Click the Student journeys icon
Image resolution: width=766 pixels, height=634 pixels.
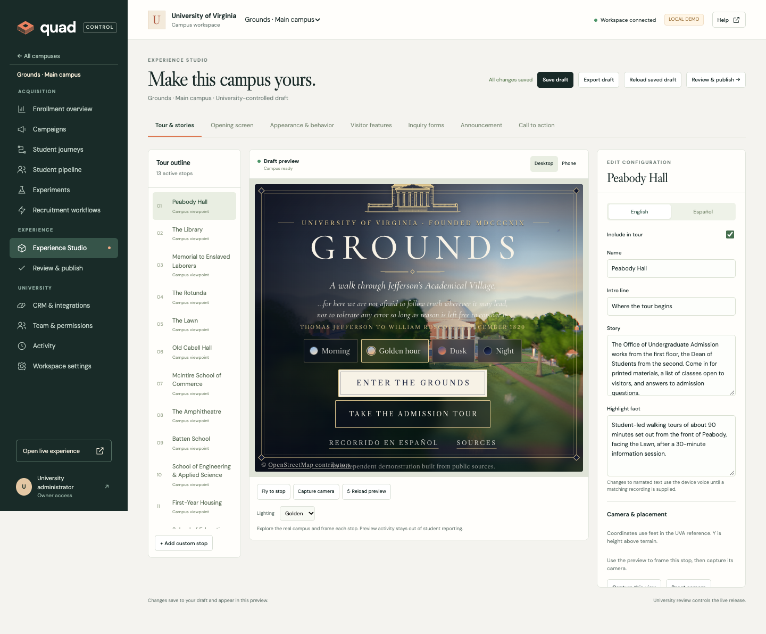coord(22,150)
